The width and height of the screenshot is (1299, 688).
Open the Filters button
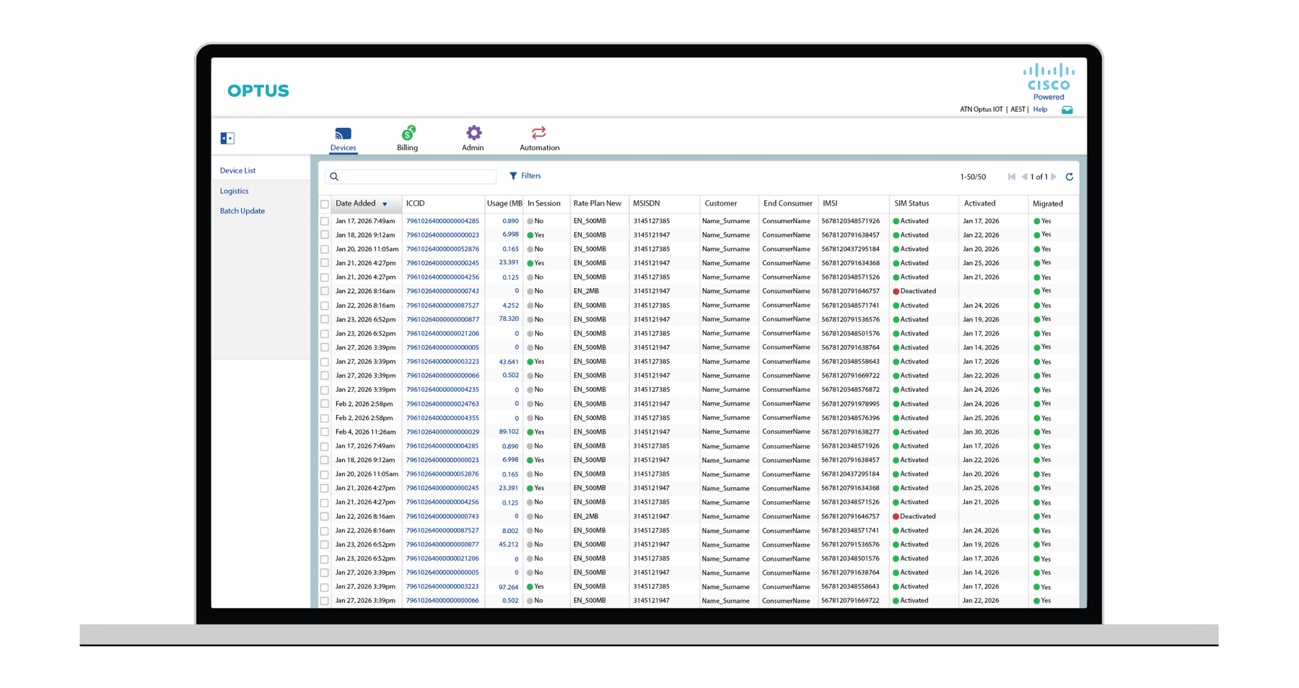(x=525, y=176)
